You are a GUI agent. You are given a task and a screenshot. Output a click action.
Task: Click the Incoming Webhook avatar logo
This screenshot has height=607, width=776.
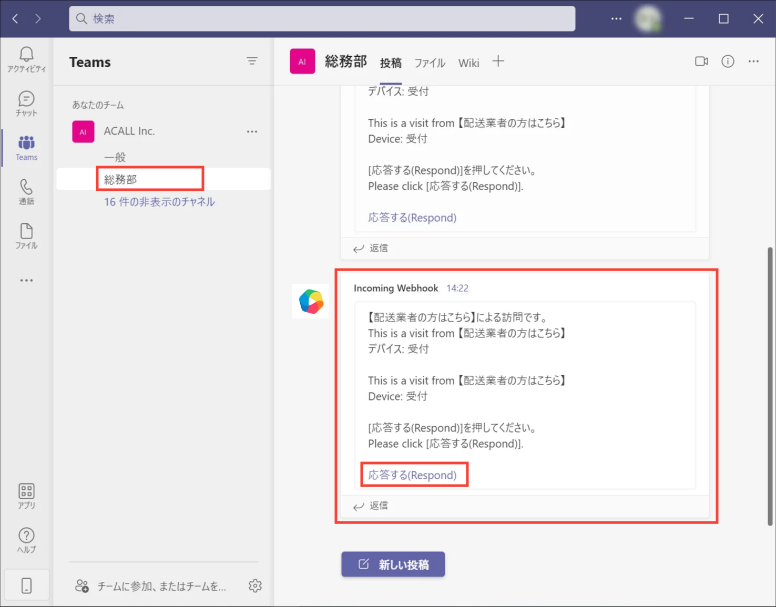point(311,302)
